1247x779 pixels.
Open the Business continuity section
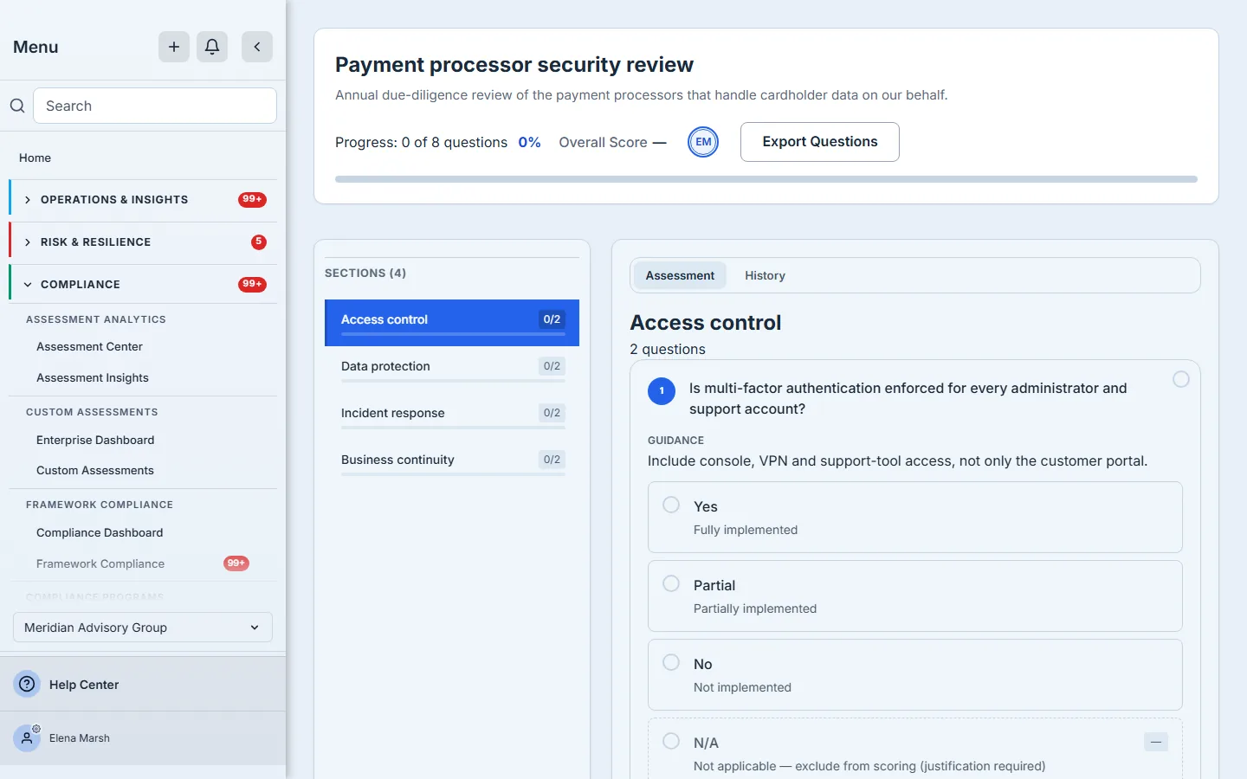(x=452, y=463)
